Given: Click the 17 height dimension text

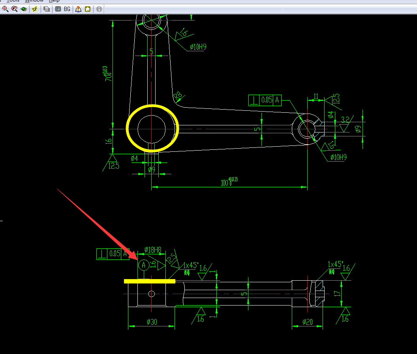Looking at the screenshot, I should pos(337,293).
